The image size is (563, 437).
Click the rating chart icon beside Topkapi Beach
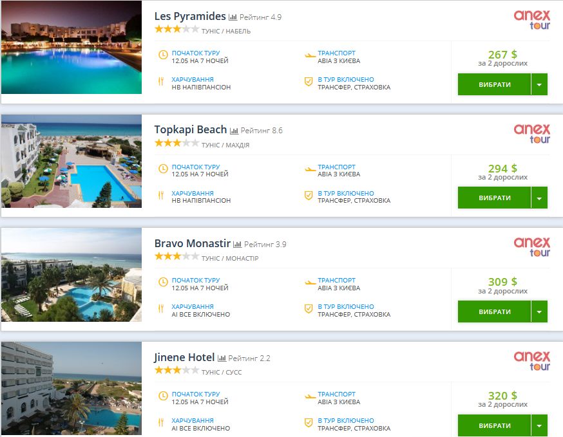coord(234,131)
